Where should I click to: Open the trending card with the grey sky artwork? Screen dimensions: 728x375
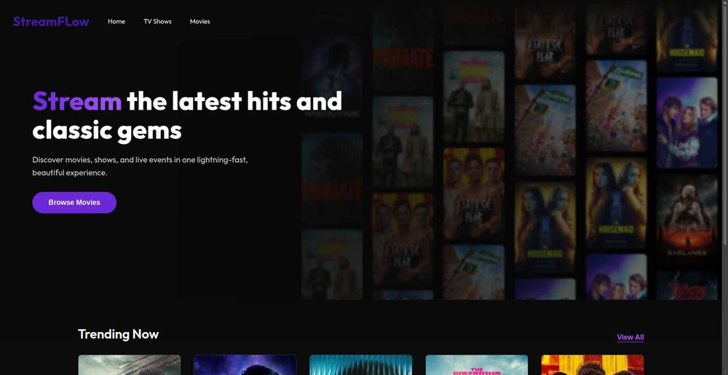(x=129, y=365)
